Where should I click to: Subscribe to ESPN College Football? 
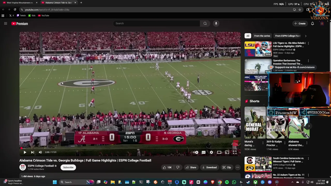click(68, 167)
